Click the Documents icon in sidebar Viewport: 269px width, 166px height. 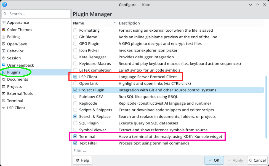click(x=3, y=79)
